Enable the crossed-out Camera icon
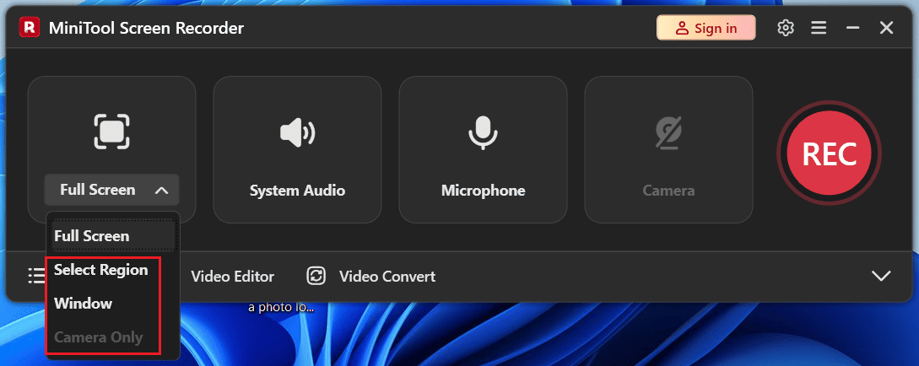919x366 pixels. 668,132
